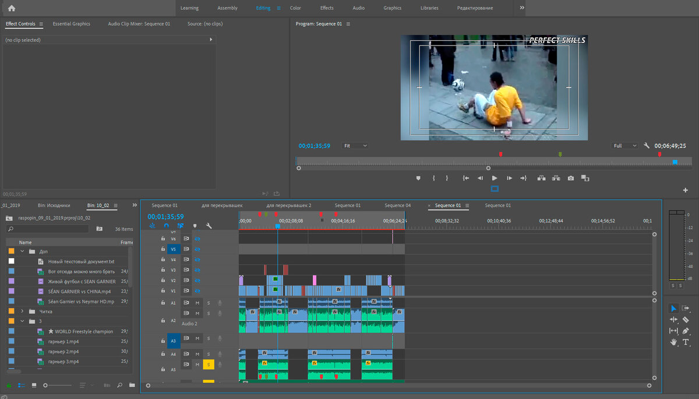Screen dimensions: 699x399
Task: Switch to the Color workspace
Action: [295, 8]
